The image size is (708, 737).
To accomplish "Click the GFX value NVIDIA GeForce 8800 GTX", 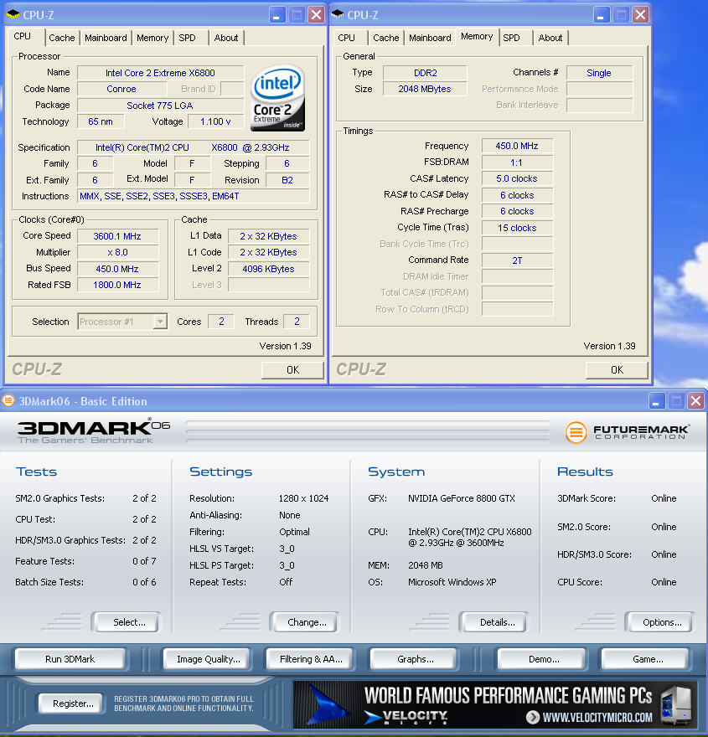I will pyautogui.click(x=461, y=498).
